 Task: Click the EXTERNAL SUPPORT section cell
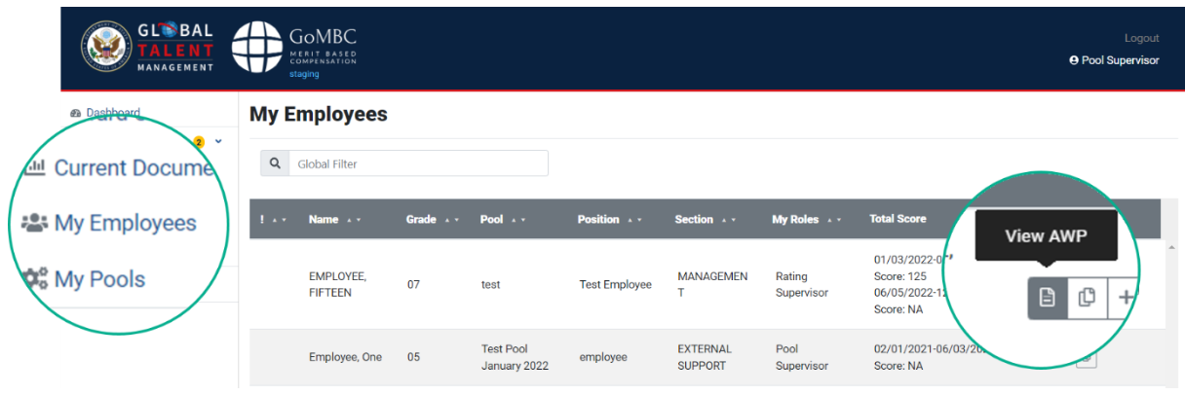704,357
